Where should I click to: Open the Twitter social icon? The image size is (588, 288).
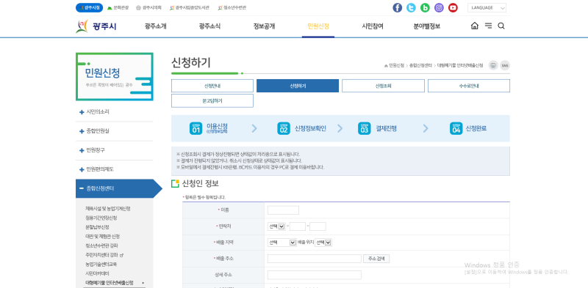pyautogui.click(x=412, y=8)
